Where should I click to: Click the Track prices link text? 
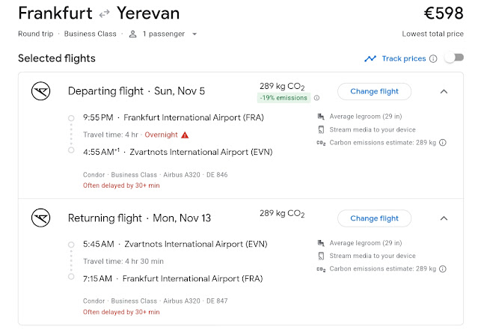(403, 58)
